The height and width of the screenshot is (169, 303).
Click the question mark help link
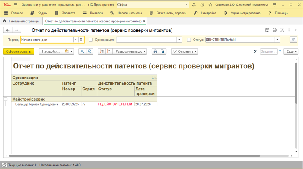coord(280,51)
